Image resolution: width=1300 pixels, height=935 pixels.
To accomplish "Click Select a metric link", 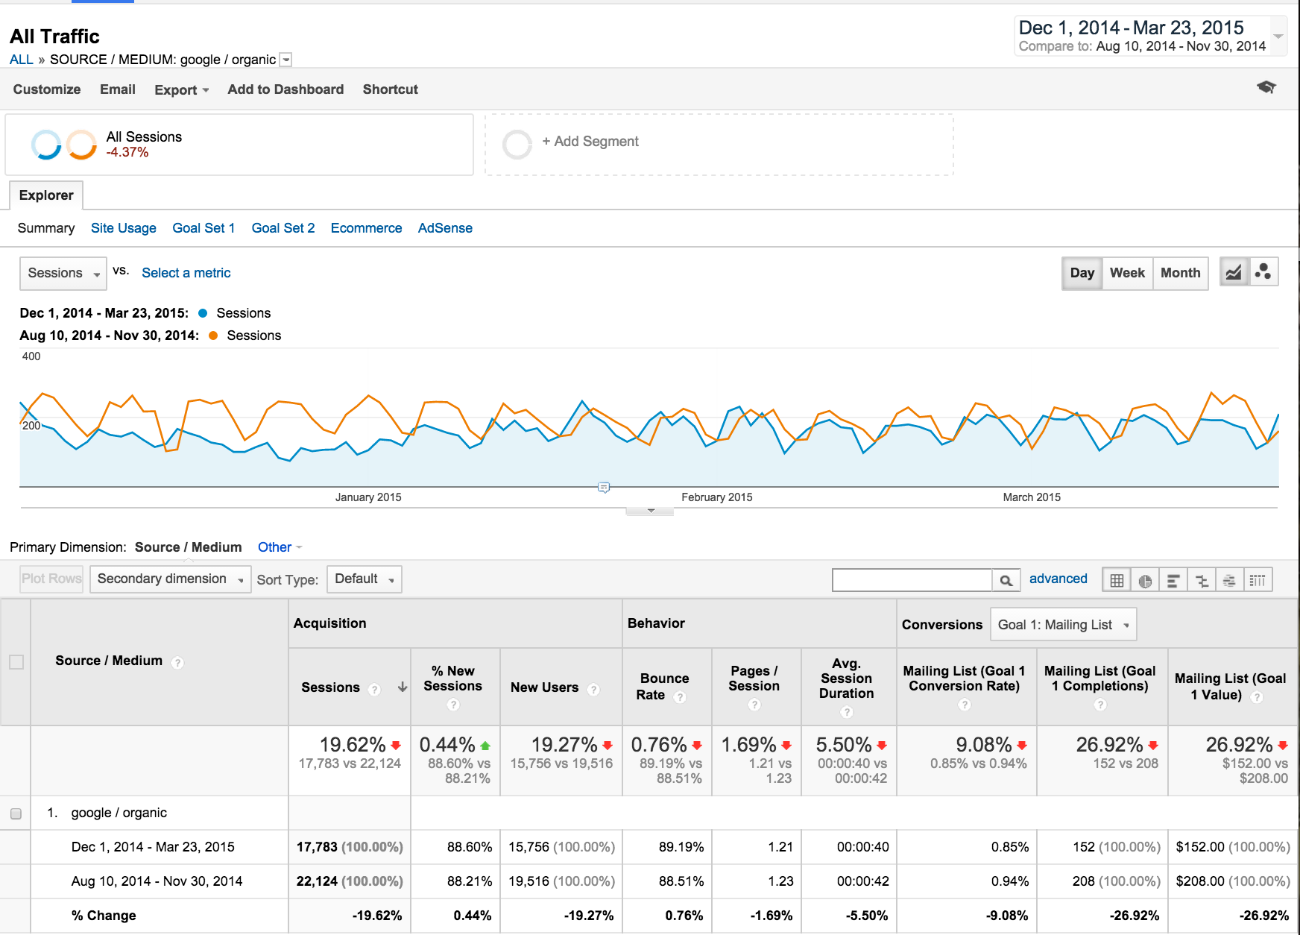I will pyautogui.click(x=186, y=273).
